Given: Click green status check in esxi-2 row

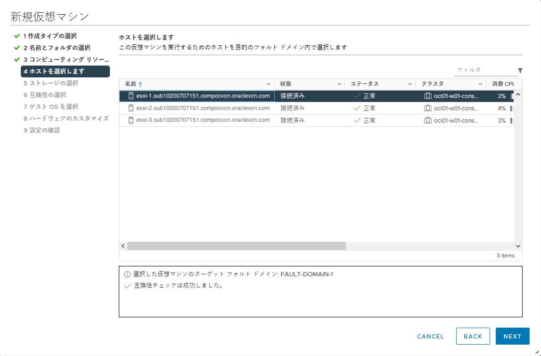Looking at the screenshot, I should click(357, 108).
